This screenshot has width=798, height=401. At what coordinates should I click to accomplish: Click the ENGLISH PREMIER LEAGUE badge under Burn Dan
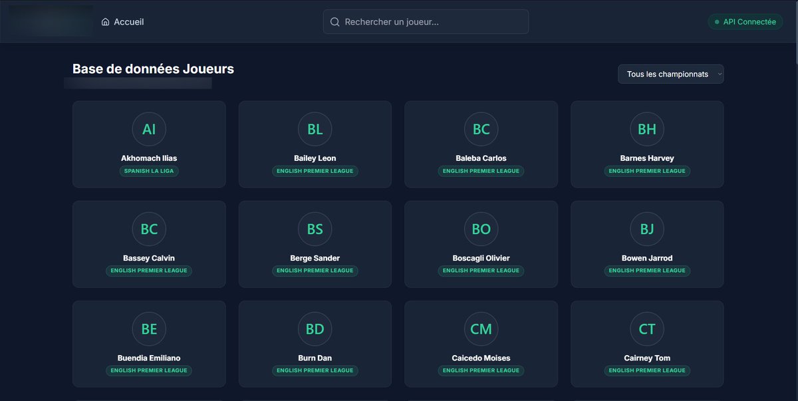click(315, 370)
